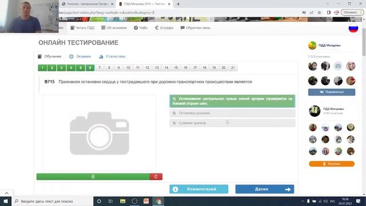
Task: Jump to question 14
Action: (166, 68)
